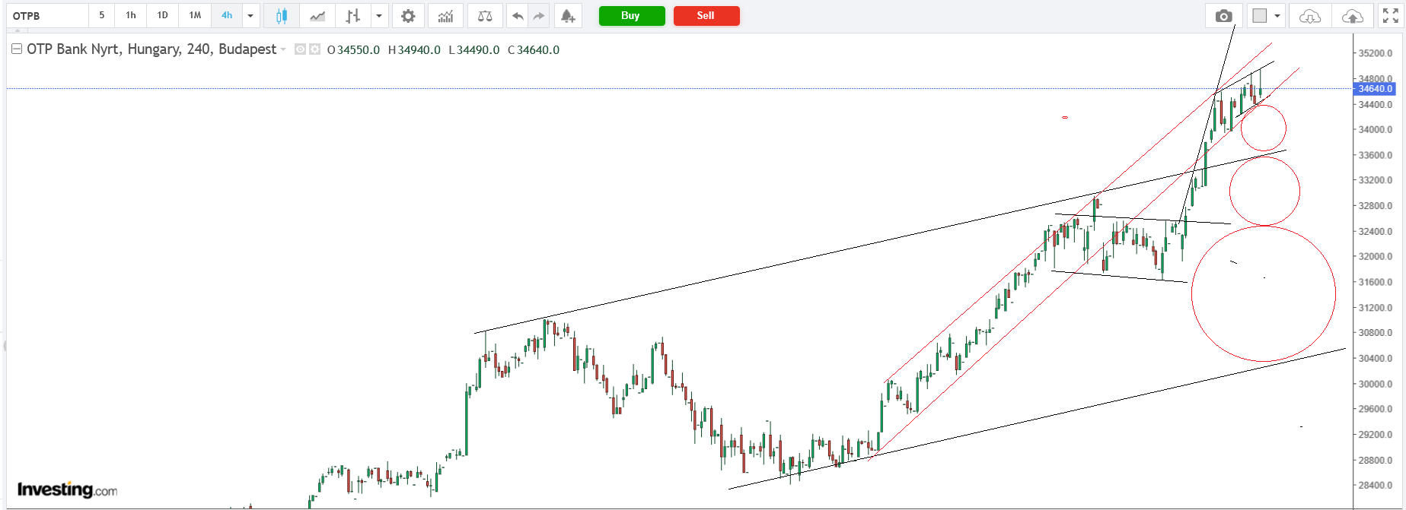Click the compare symbols scales icon
1406x510 pixels.
(x=484, y=16)
